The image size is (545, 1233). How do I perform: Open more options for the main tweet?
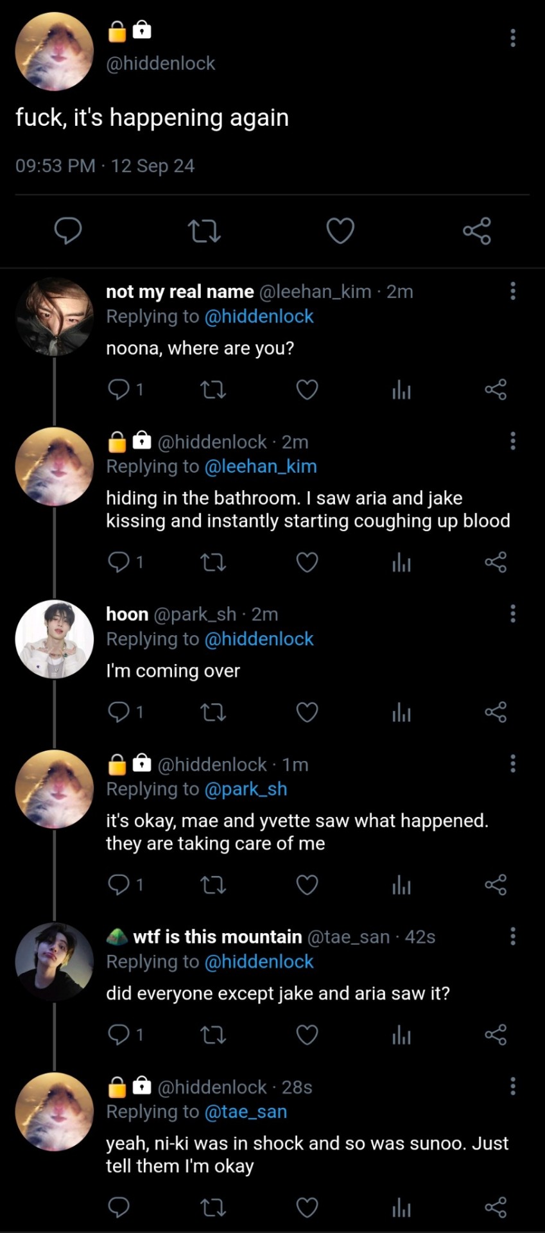[x=512, y=38]
